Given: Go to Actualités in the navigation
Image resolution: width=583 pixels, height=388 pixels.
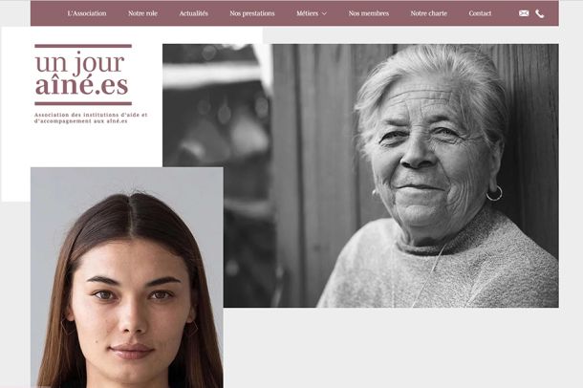Looking at the screenshot, I should pos(193,13).
